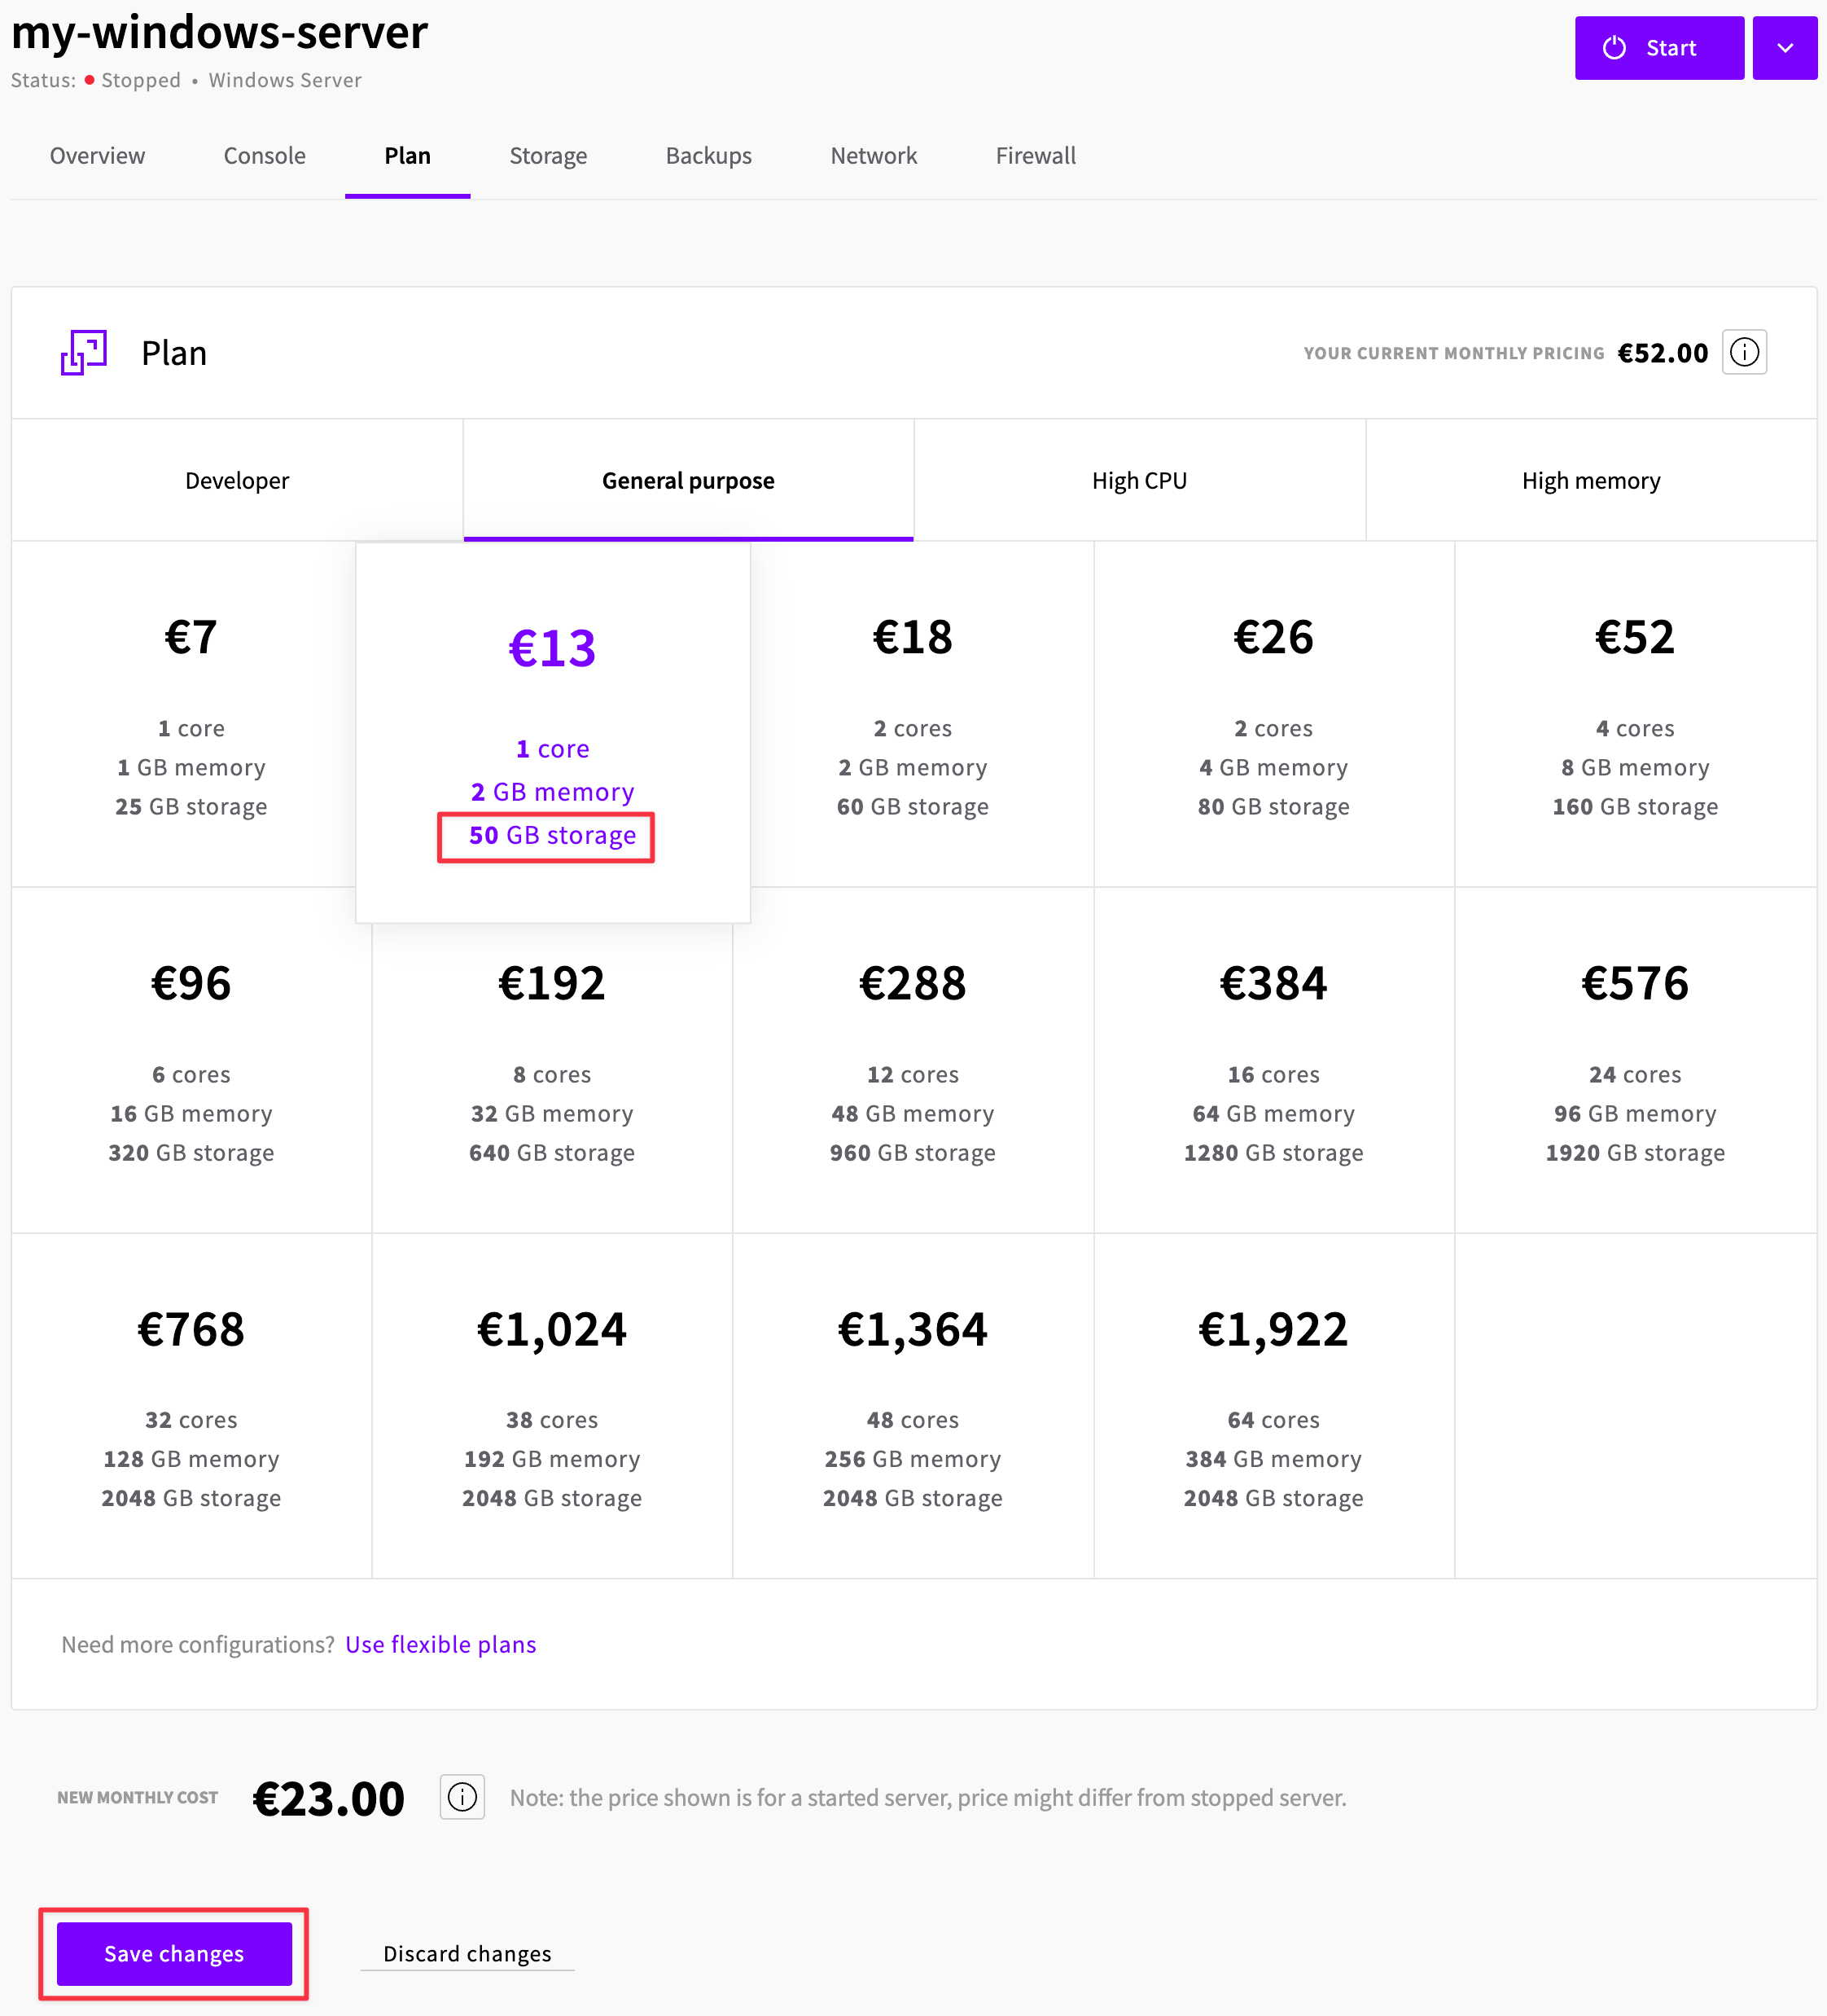
Task: Click the info icon next to current monthly pricing
Action: coord(1744,352)
